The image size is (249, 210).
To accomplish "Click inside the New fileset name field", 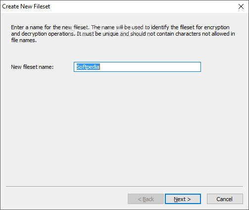I will (x=137, y=67).
